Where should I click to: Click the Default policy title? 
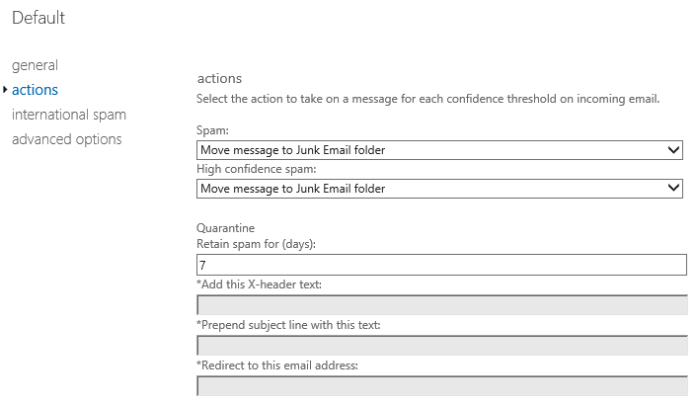point(39,18)
